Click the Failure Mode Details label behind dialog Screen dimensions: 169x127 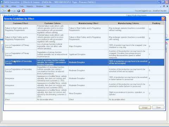pos(10,15)
